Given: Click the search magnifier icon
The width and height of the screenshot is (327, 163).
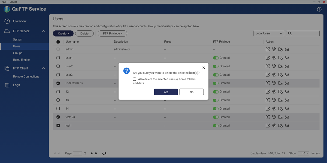Looking at the screenshot, I should (290, 33).
